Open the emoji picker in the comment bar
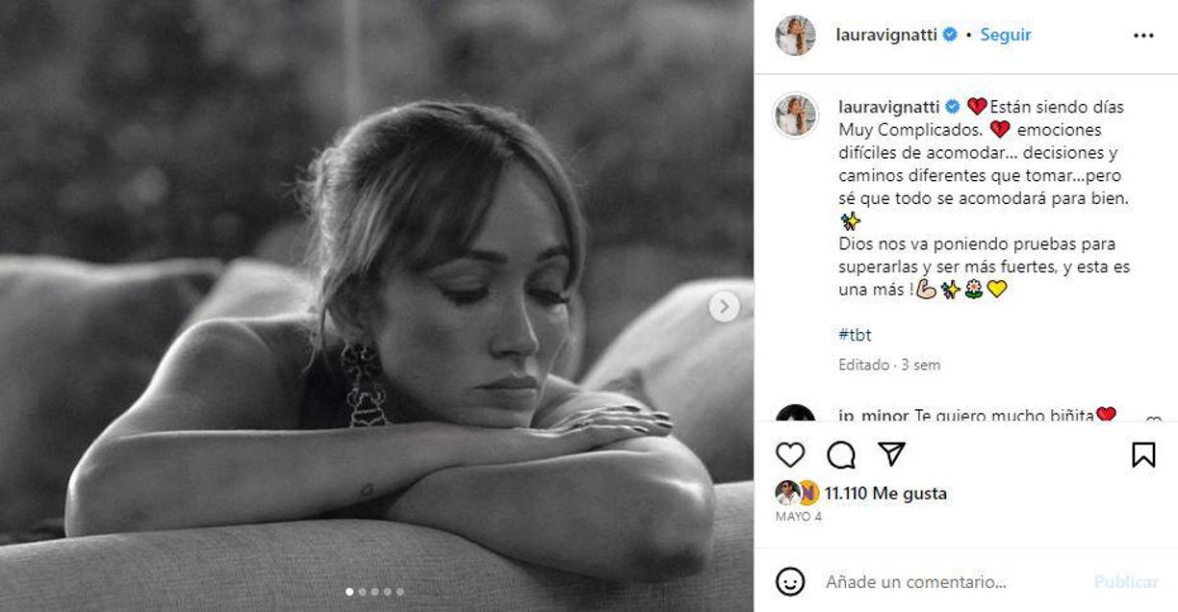 (x=790, y=581)
